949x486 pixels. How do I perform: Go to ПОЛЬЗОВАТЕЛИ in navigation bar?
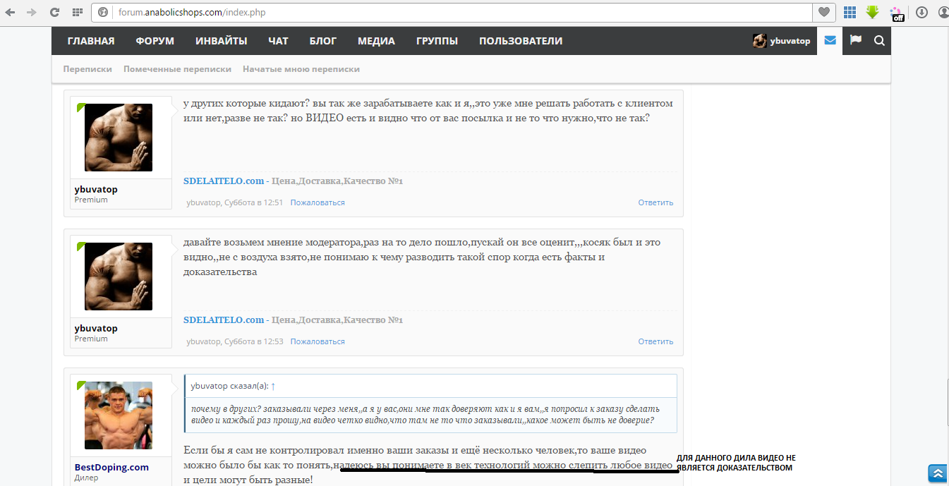click(x=520, y=41)
